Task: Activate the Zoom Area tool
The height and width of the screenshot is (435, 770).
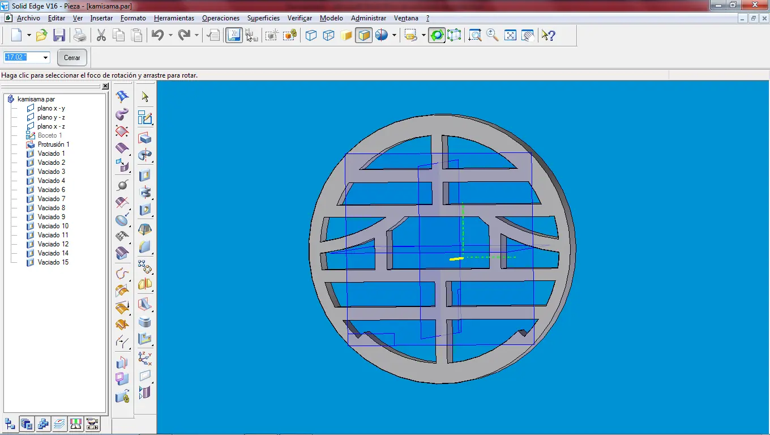Action: tap(475, 36)
